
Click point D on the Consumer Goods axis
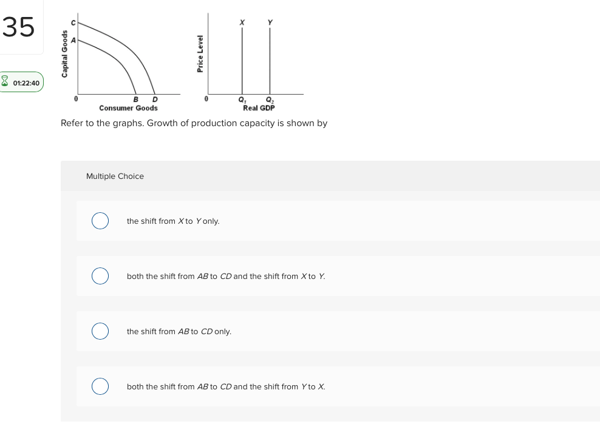(154, 98)
